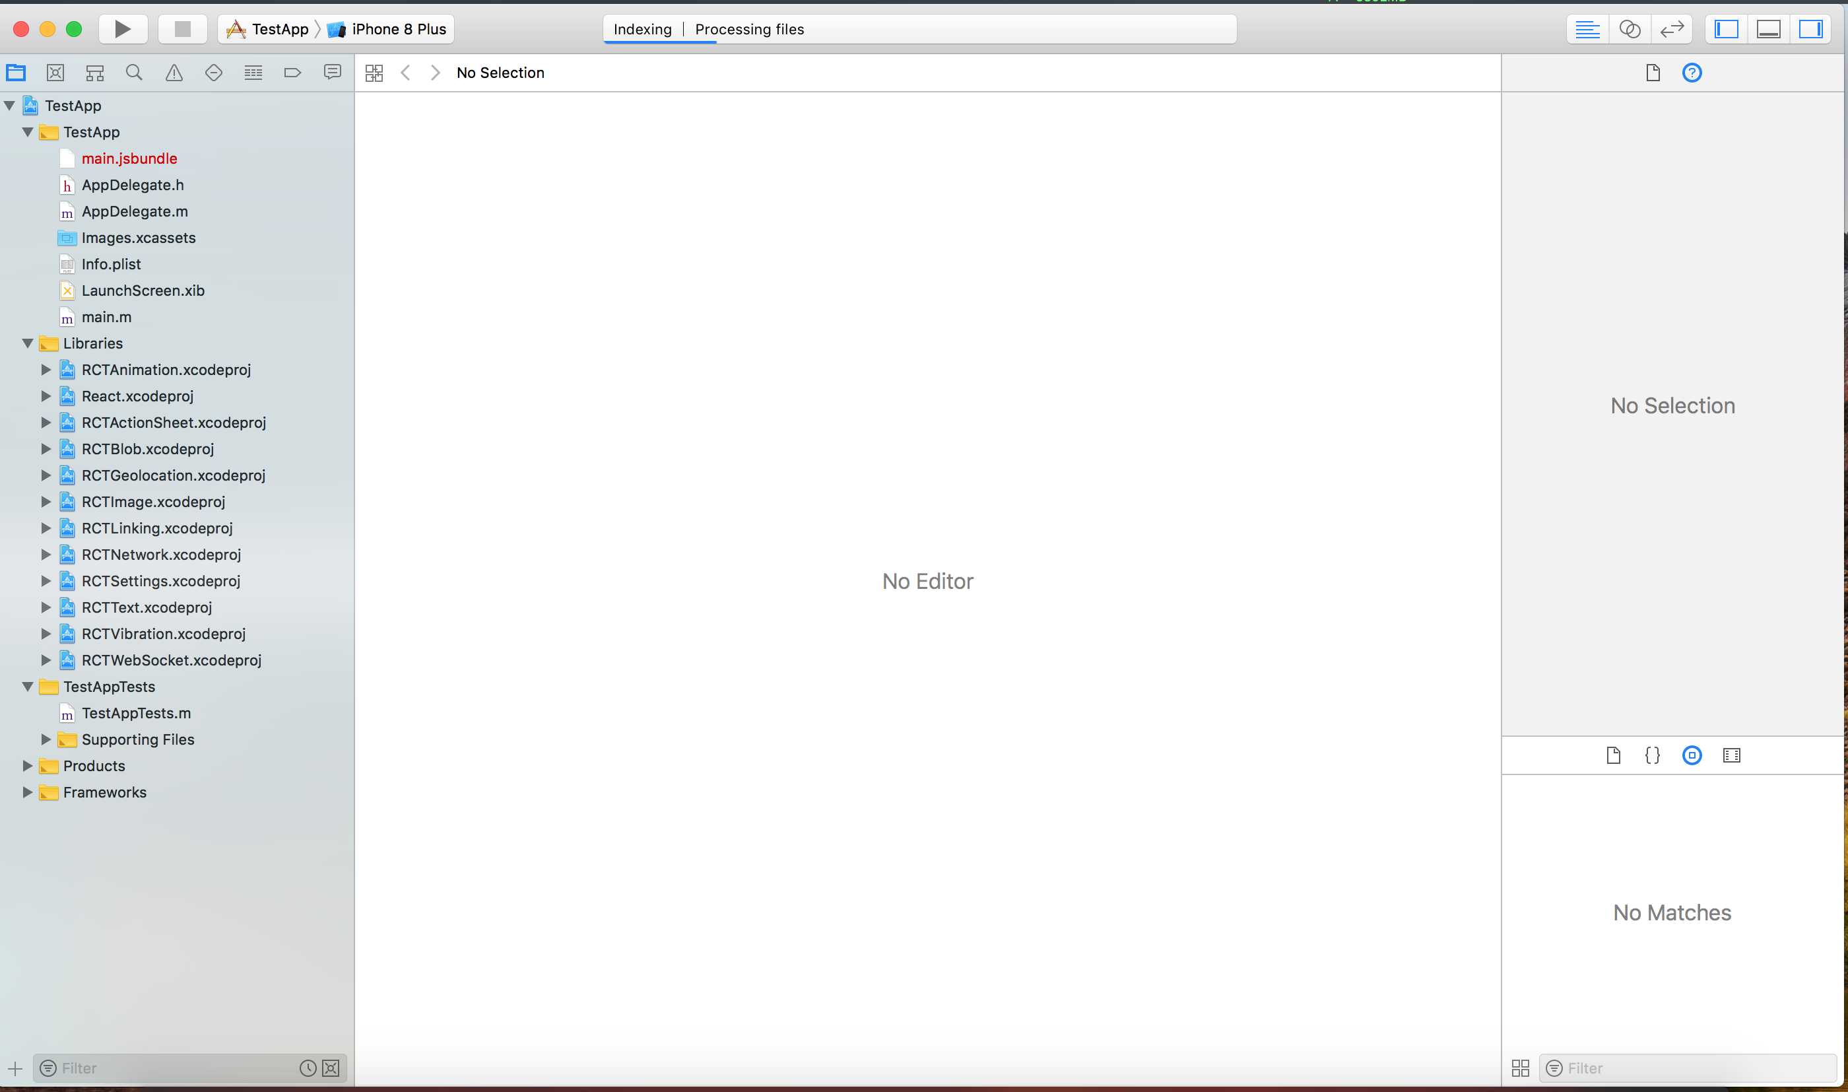Open Info.plist
Screen dimensions: 1848x1092
111,264
